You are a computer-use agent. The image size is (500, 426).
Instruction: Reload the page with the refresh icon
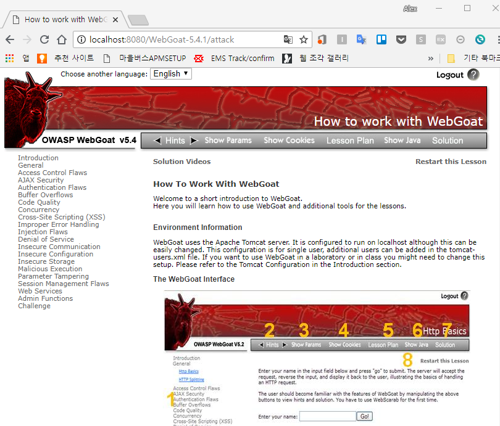tap(44, 39)
